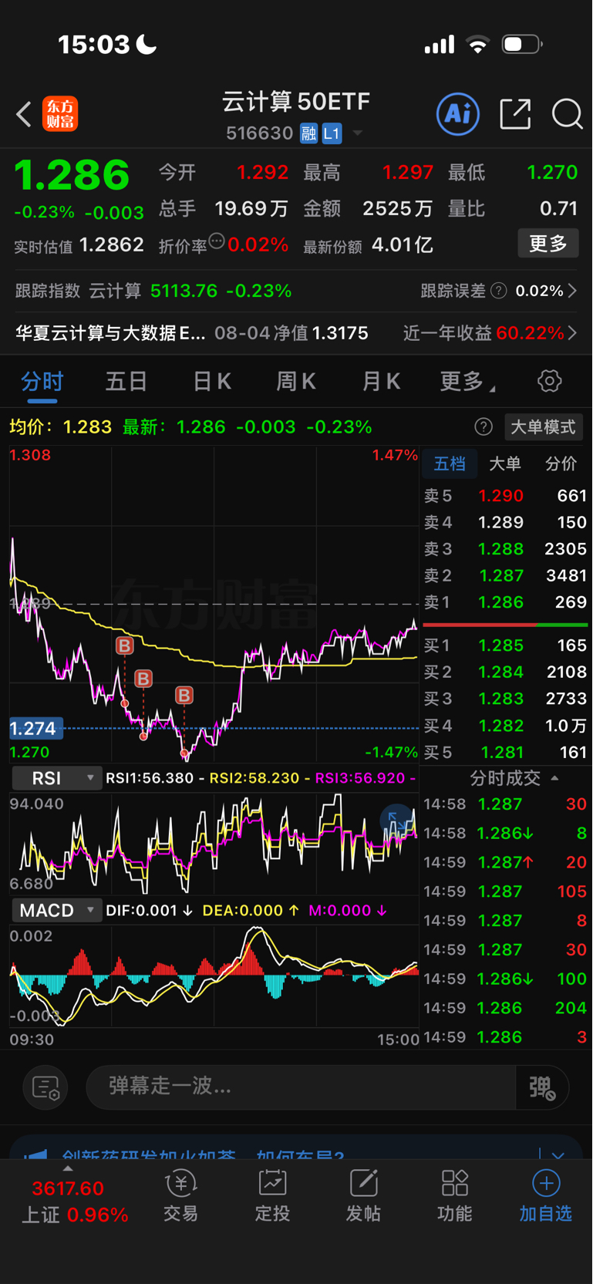Open 跟踪误差 0.02% detail chevron

(x=572, y=291)
